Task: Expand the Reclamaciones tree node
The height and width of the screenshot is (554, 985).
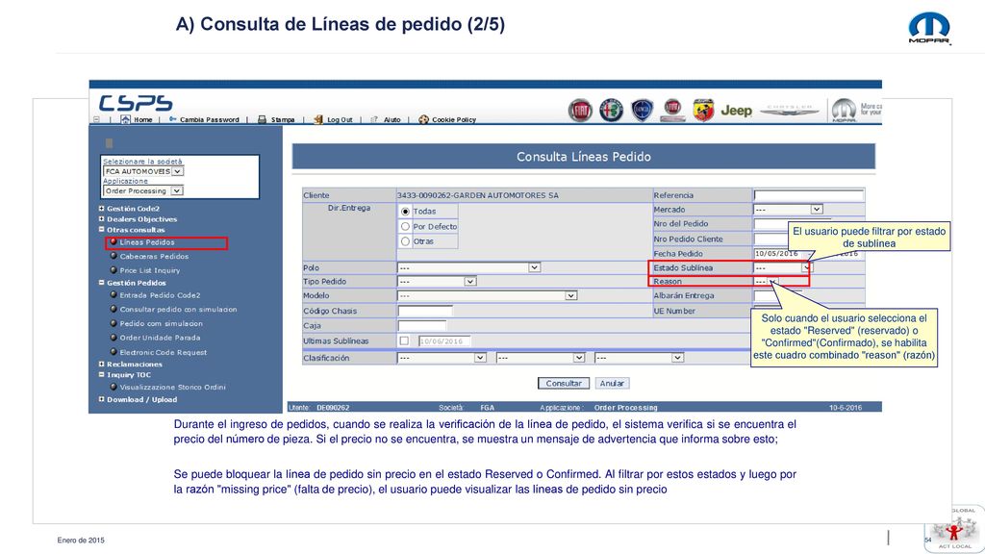Action: [x=101, y=364]
